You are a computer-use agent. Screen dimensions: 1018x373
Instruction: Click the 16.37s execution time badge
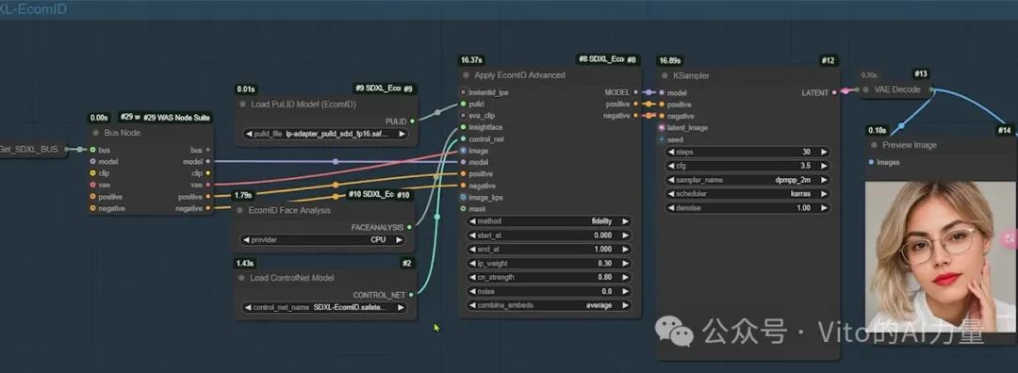(x=471, y=59)
